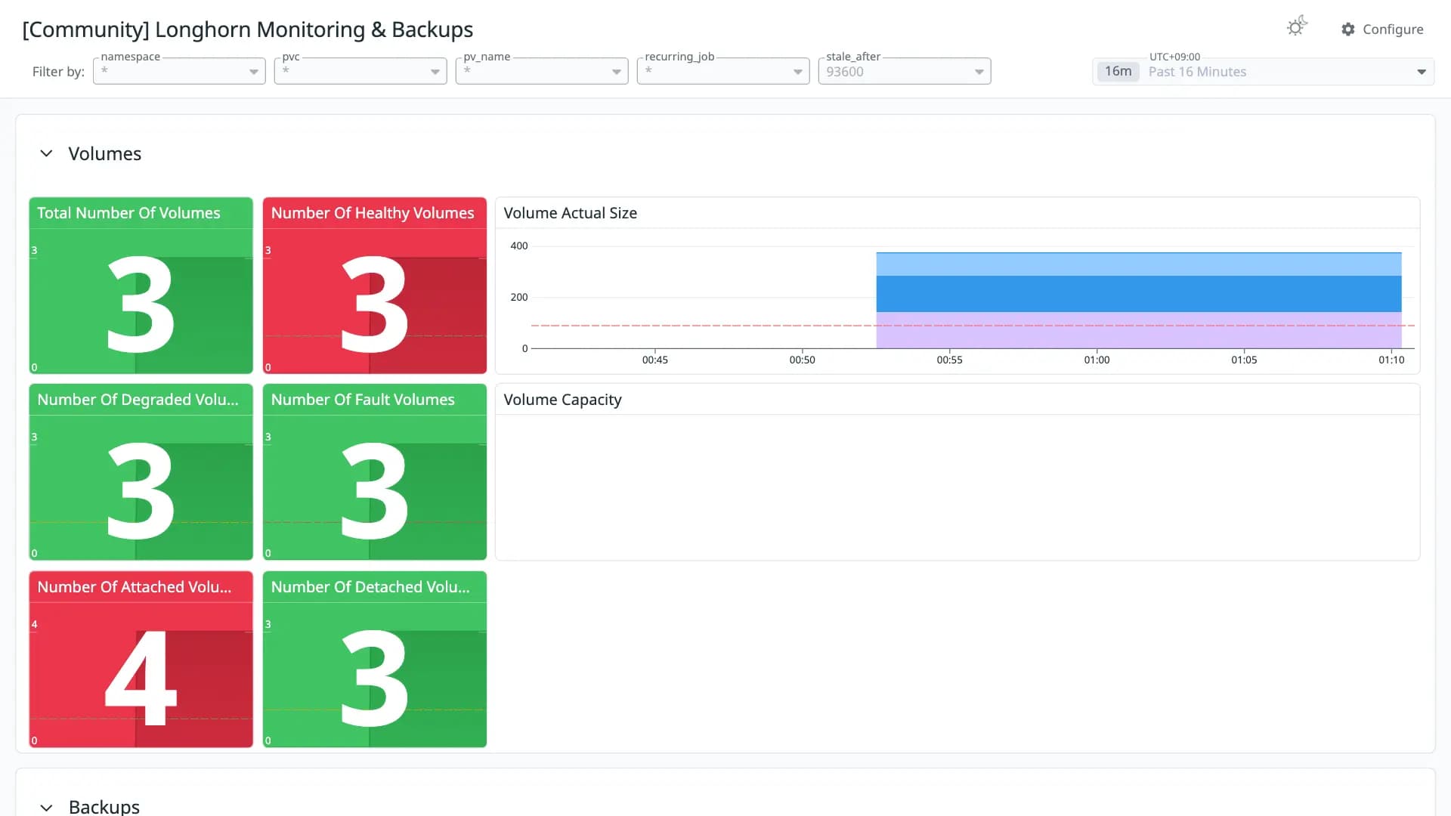The image size is (1451, 816).
Task: Open Number Of Fault Volumes tile
Action: tap(375, 472)
